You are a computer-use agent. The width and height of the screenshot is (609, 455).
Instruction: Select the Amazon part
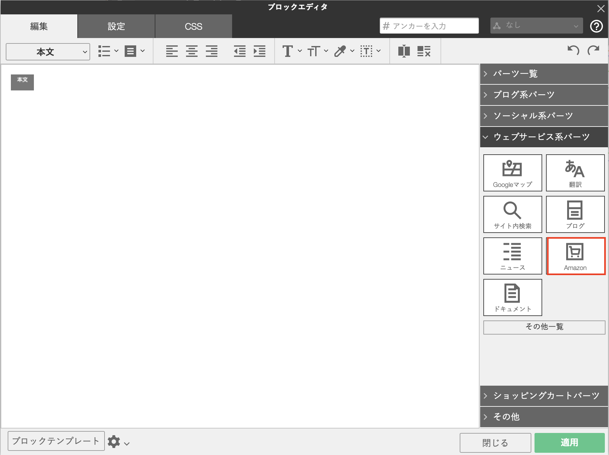pos(576,256)
